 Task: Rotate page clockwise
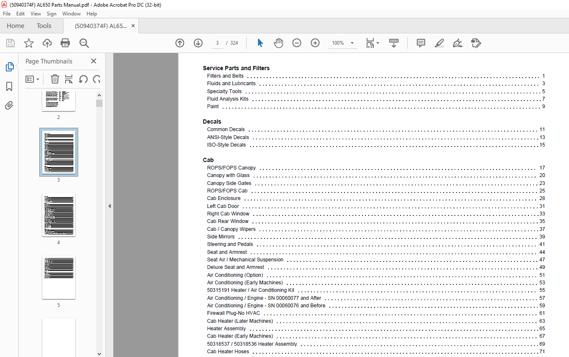tap(97, 79)
